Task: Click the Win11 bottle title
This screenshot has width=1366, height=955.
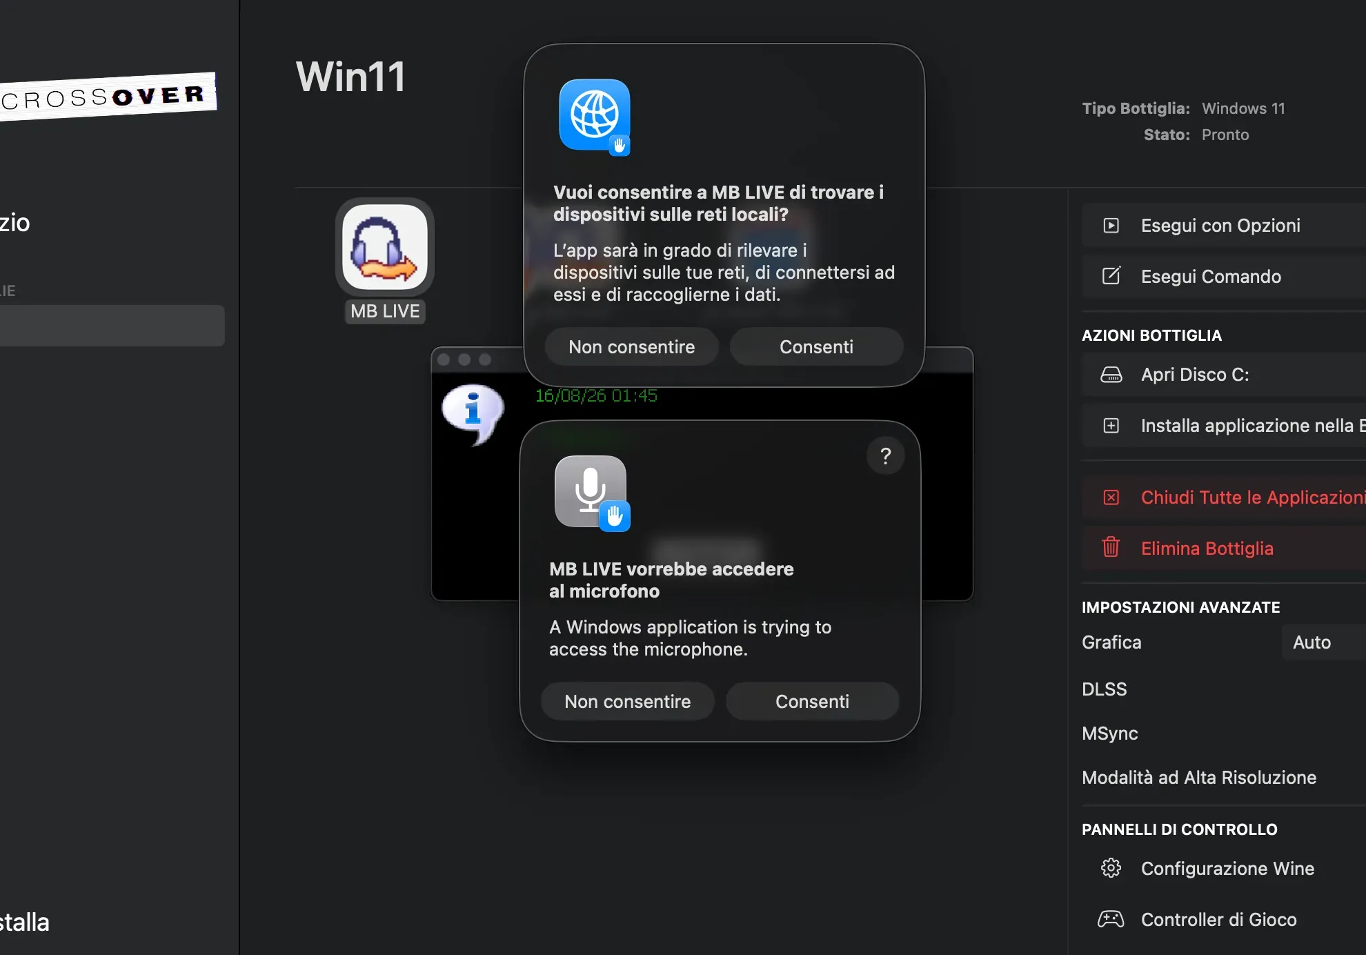Action: click(x=351, y=77)
